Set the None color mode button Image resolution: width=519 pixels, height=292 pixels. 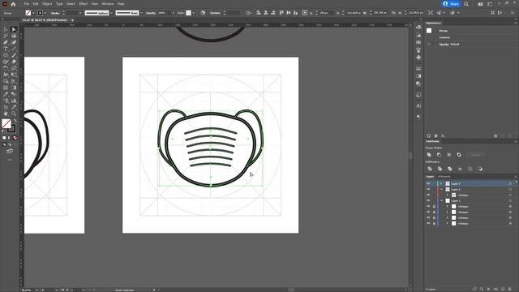(x=15, y=138)
